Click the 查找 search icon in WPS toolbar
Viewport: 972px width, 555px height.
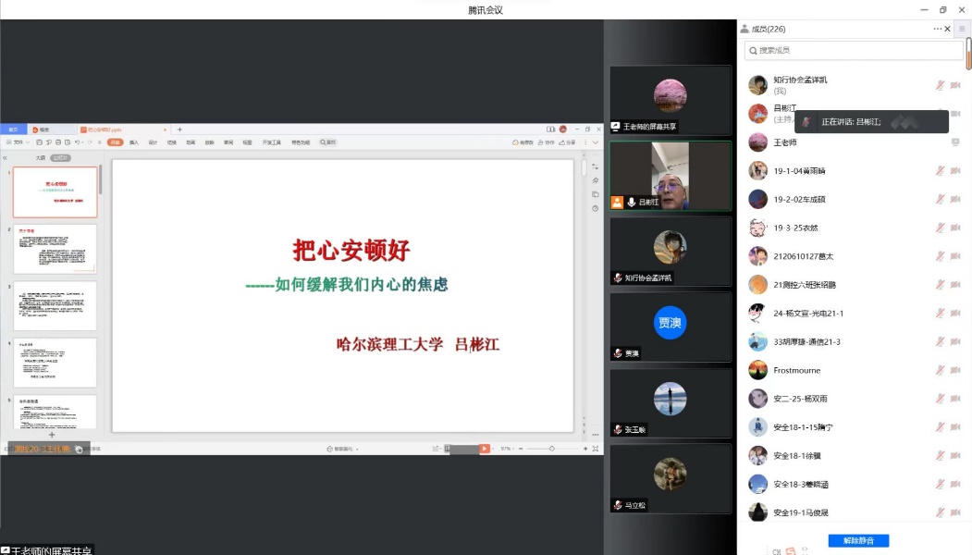[328, 142]
